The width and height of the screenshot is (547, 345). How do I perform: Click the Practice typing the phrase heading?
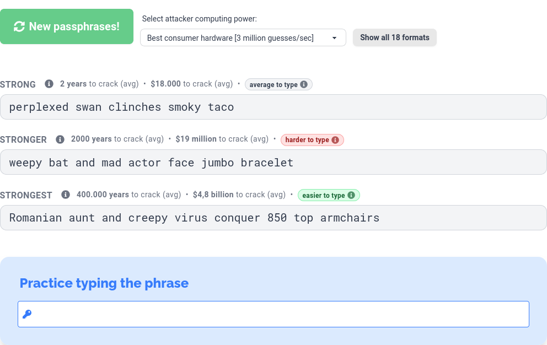click(104, 283)
